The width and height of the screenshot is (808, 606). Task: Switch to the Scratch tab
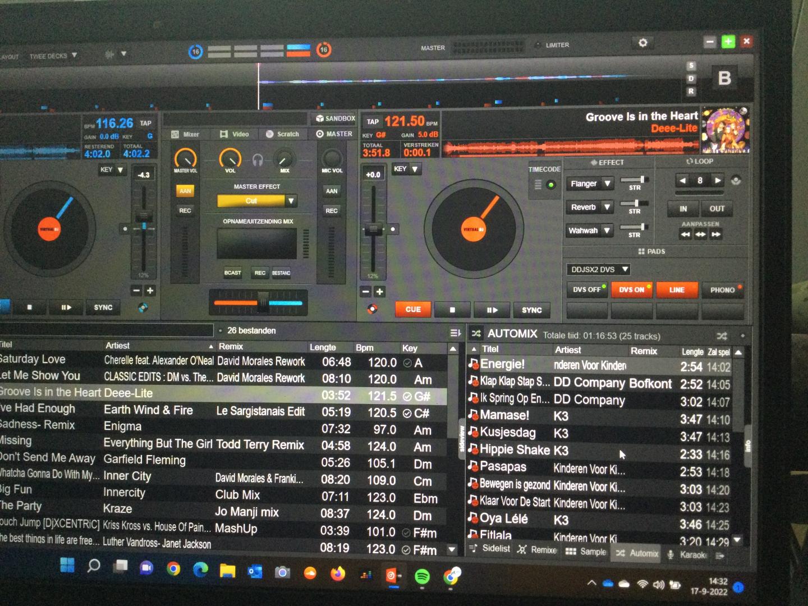[282, 134]
